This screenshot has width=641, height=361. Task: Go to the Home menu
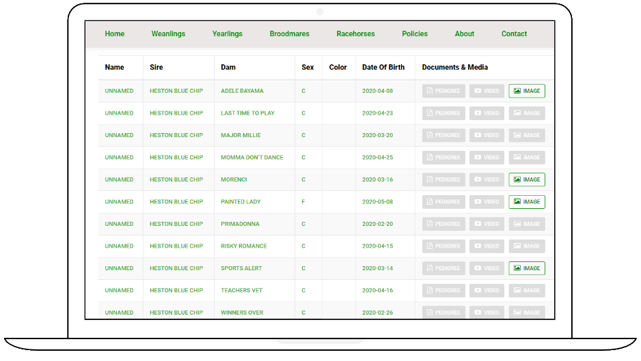pyautogui.click(x=115, y=33)
